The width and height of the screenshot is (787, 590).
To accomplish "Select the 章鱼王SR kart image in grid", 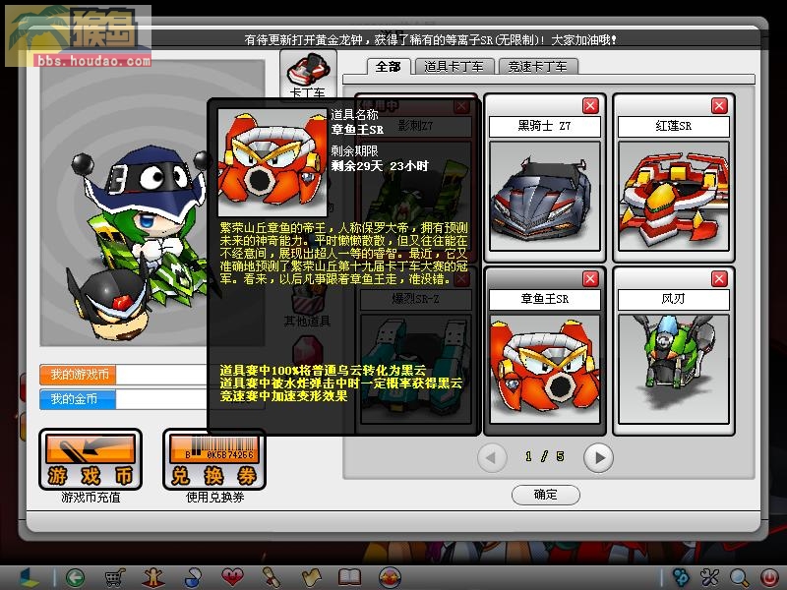I will pyautogui.click(x=545, y=370).
